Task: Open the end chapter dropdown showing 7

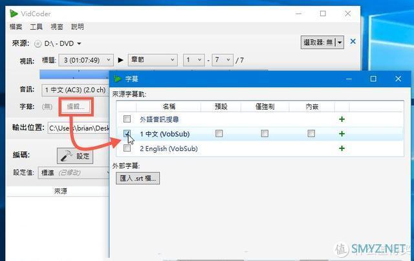Action: (223, 60)
